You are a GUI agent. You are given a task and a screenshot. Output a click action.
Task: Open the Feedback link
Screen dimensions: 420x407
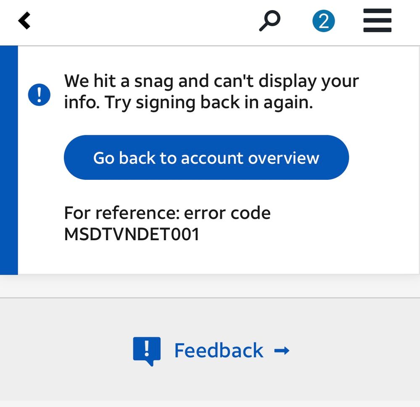tap(219, 350)
